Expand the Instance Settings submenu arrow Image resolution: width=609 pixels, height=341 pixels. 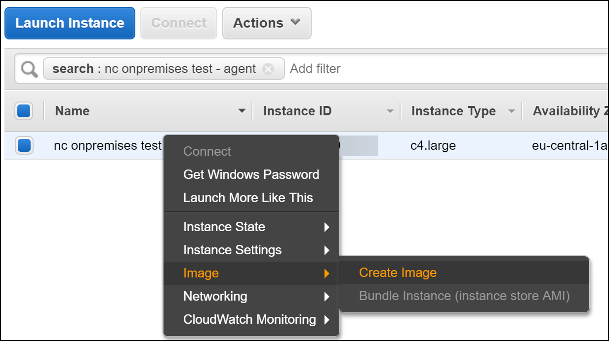(x=326, y=250)
